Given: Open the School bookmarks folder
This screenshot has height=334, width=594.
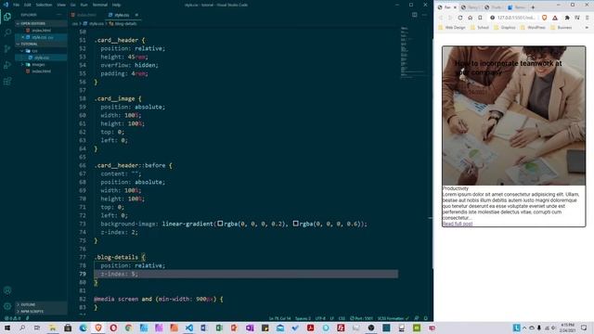Looking at the screenshot, I should click(x=480, y=28).
